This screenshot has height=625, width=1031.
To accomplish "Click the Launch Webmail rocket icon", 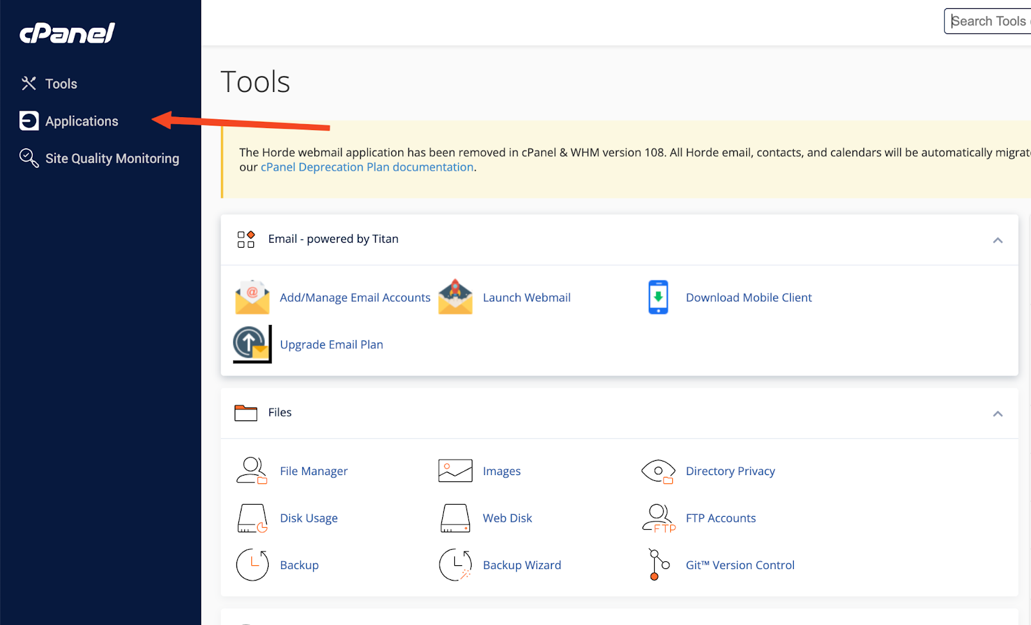I will (x=456, y=297).
